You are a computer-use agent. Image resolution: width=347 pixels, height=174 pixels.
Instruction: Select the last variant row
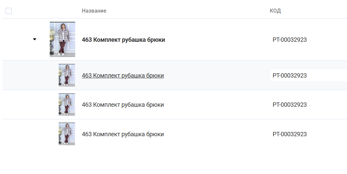click(215, 134)
